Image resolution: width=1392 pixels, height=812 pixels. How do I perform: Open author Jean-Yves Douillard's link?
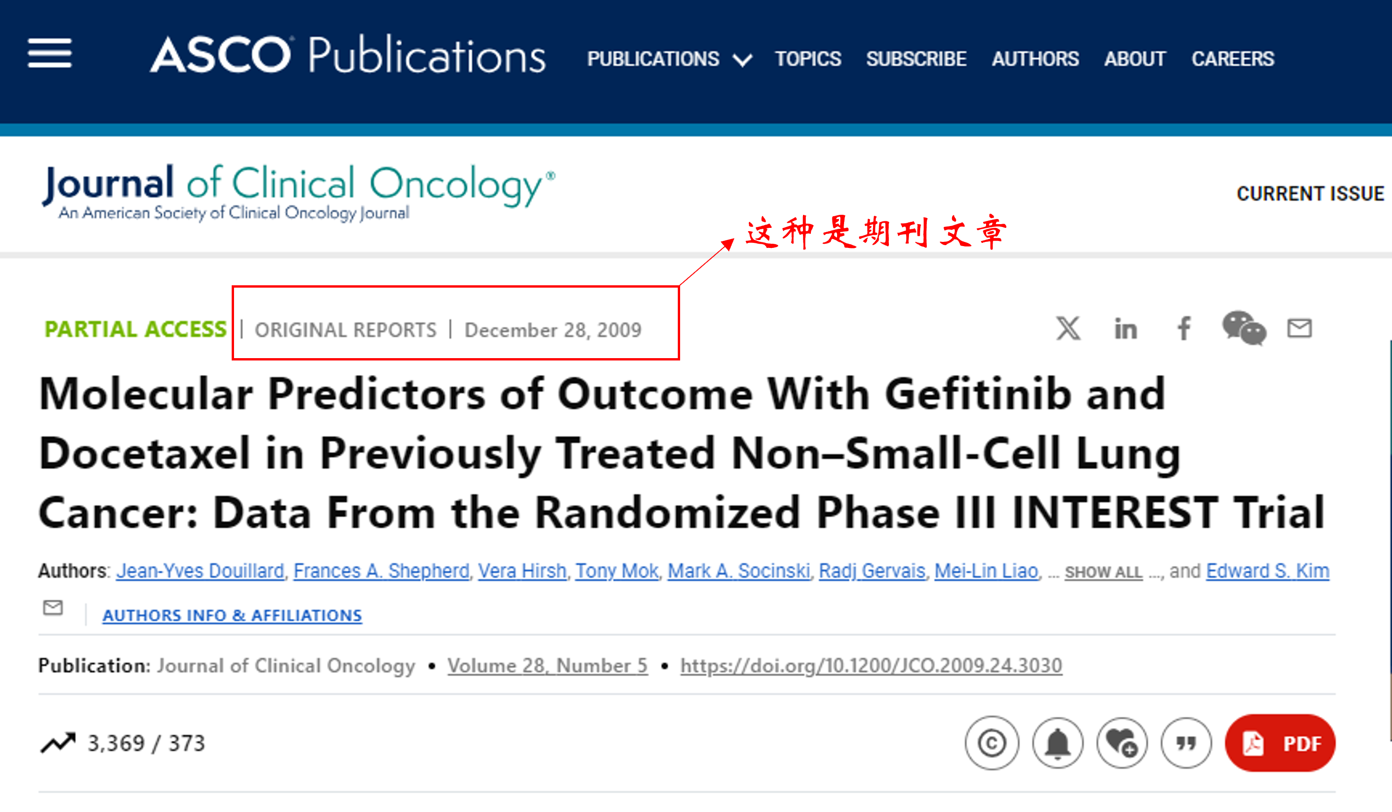click(x=200, y=571)
